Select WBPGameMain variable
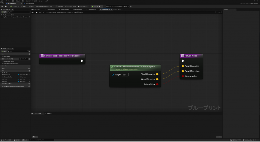 click(6, 75)
